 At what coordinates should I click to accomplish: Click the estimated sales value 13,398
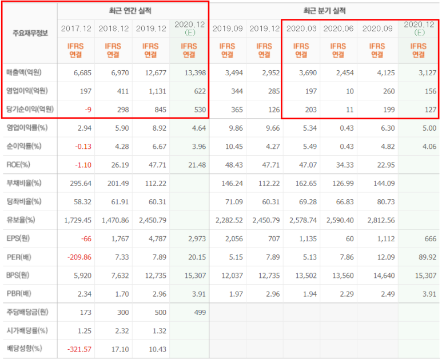pos(195,73)
